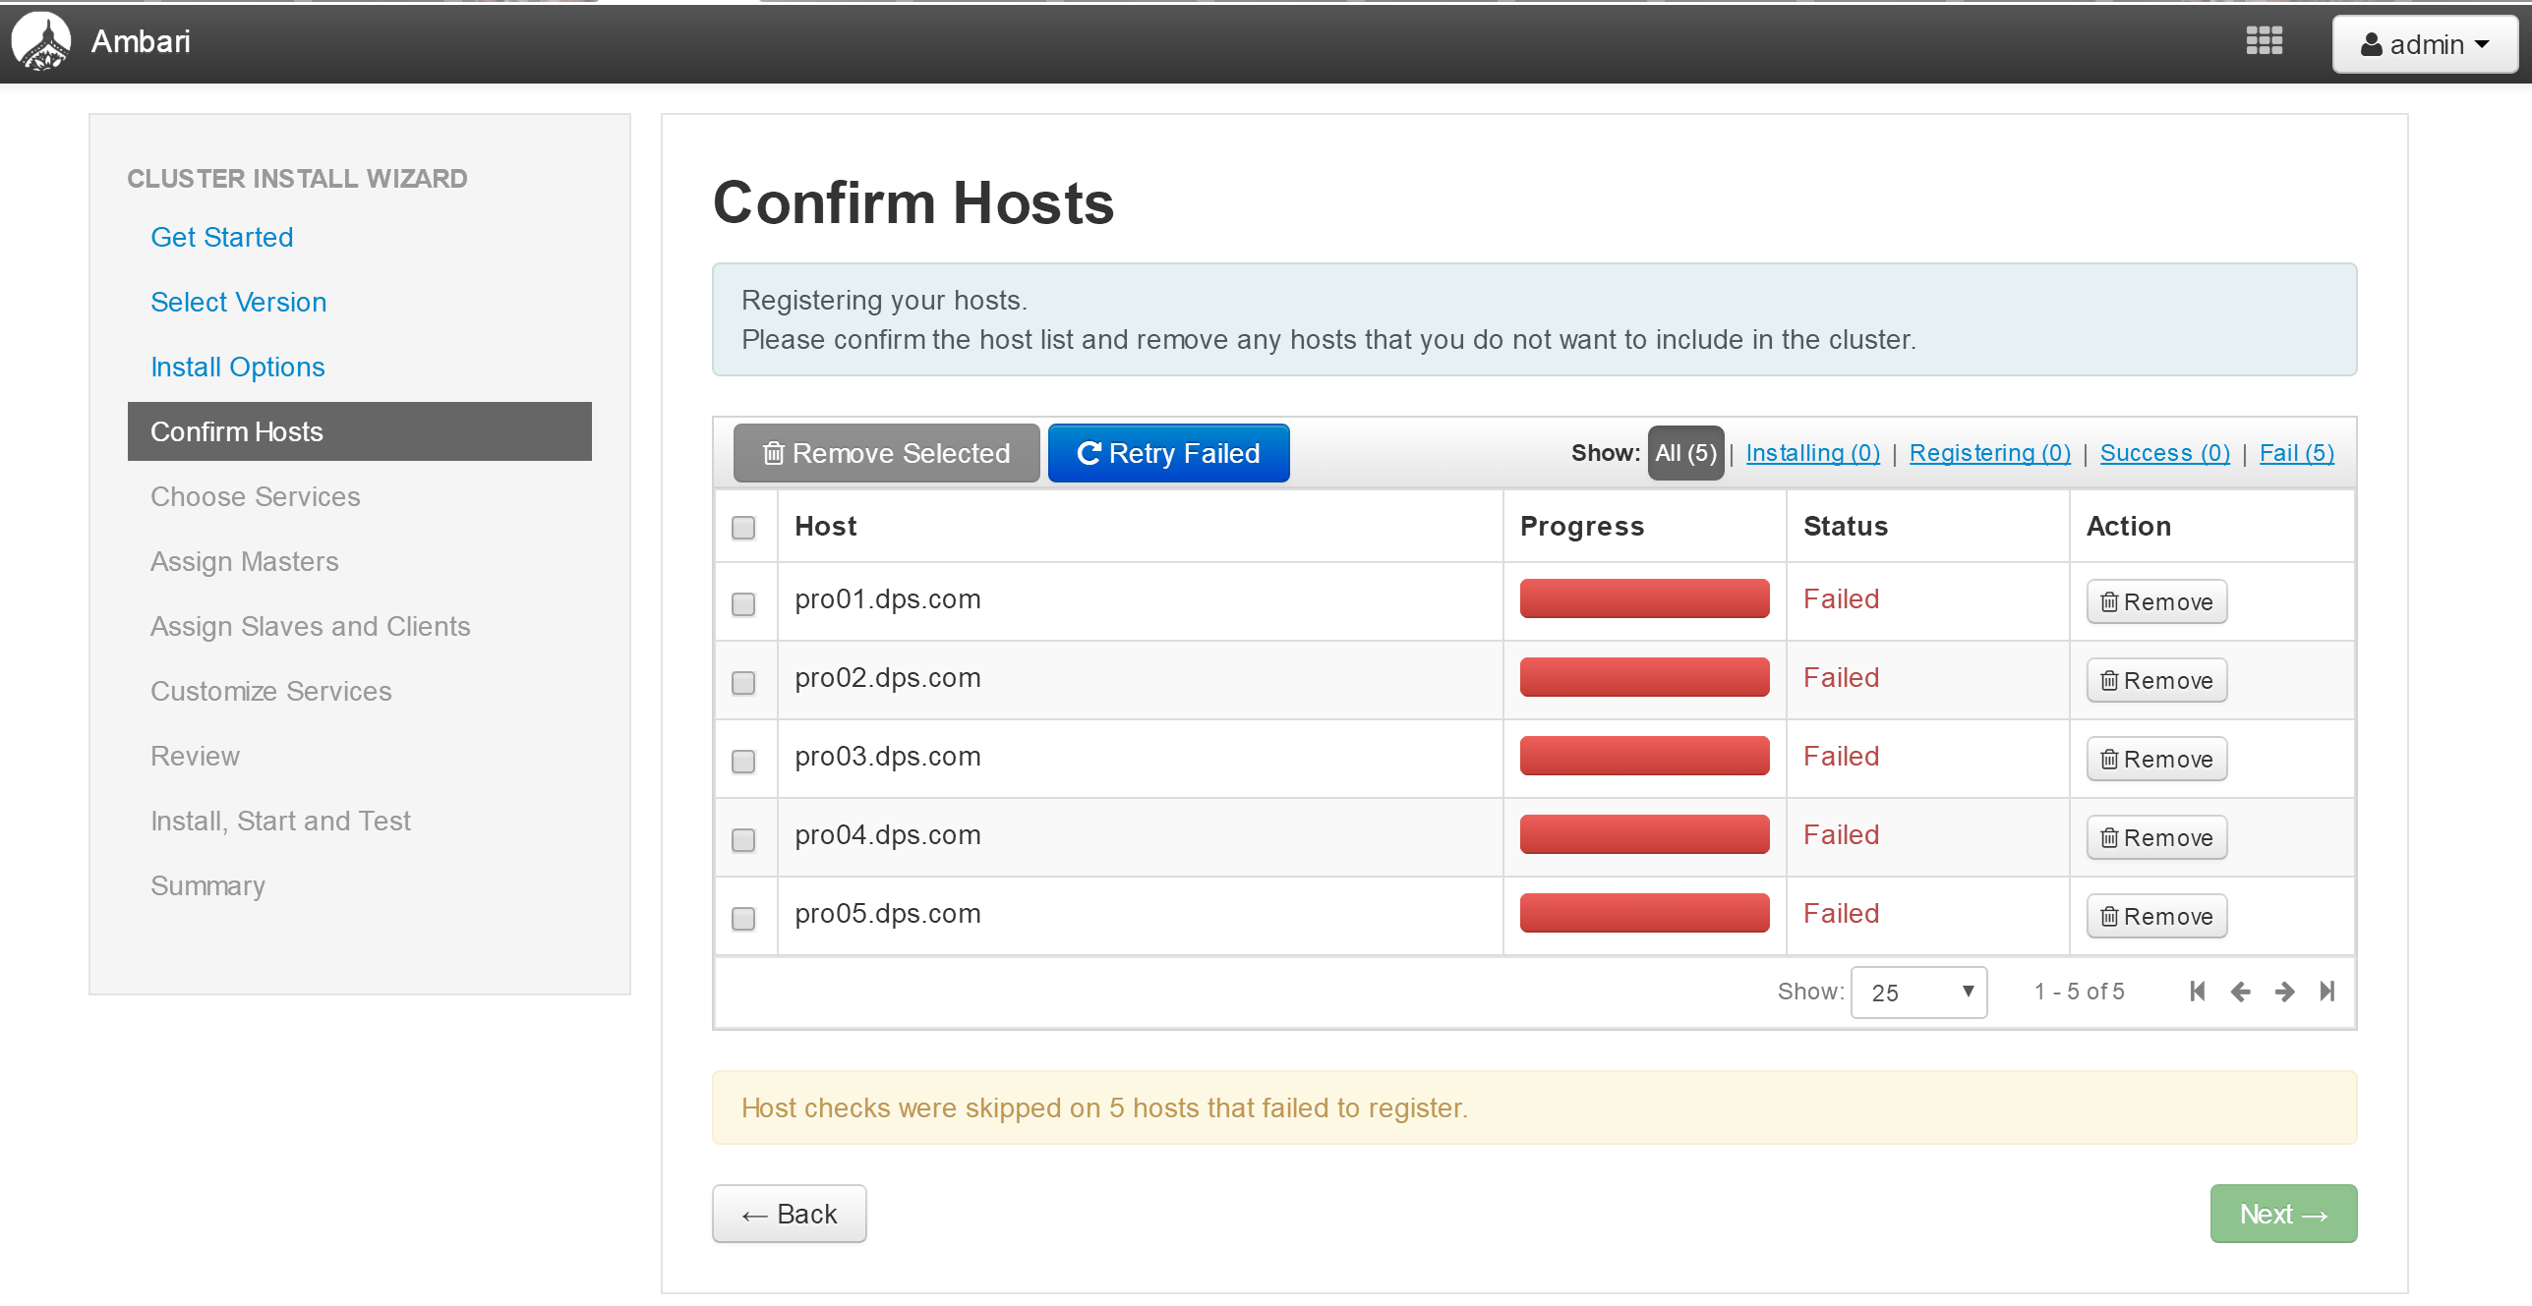2532x1306 pixels.
Task: Open Failed status link for pro05.dps.com
Action: pyautogui.click(x=1841, y=913)
